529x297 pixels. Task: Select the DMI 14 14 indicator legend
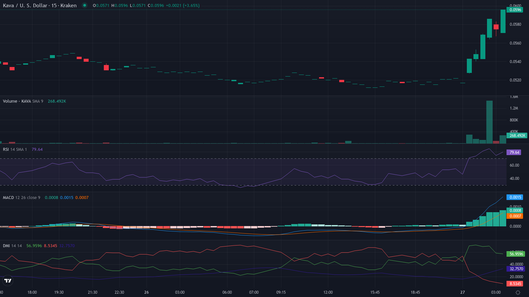(12, 246)
